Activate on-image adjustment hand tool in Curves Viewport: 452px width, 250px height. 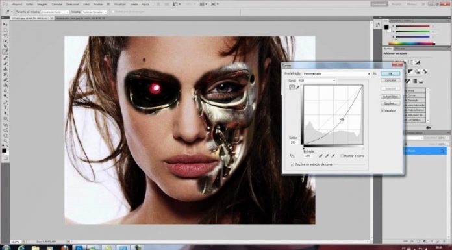(292, 156)
